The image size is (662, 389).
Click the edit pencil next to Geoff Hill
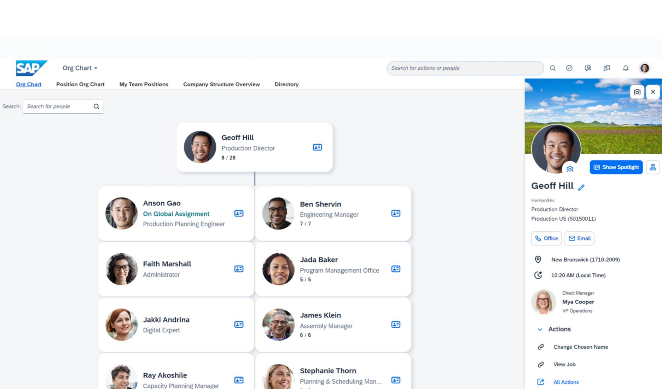(581, 187)
